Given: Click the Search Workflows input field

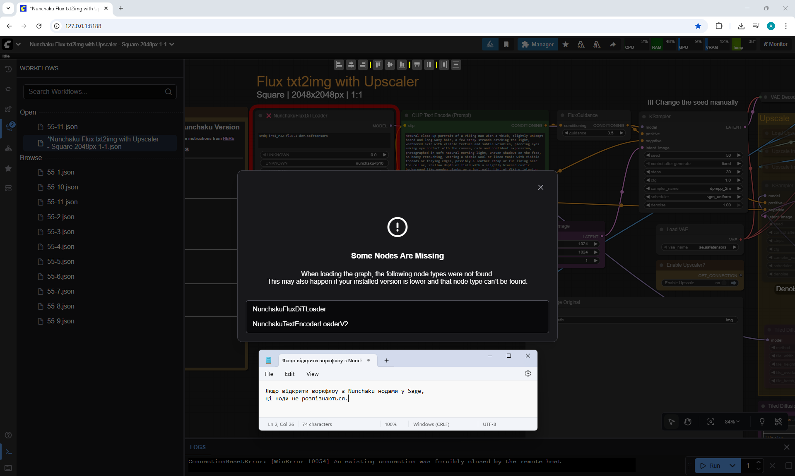Looking at the screenshot, I should [95, 91].
